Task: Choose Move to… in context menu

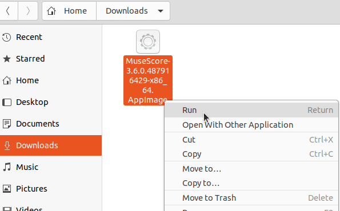Action: coord(251,169)
